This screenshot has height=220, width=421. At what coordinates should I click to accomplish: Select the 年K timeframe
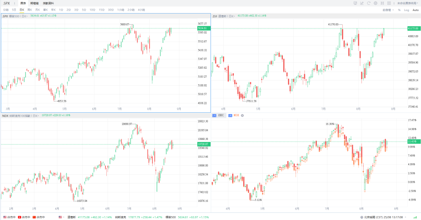click(53, 10)
